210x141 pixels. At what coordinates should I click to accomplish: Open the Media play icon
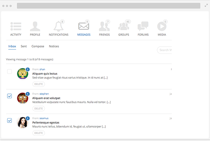click(x=161, y=26)
